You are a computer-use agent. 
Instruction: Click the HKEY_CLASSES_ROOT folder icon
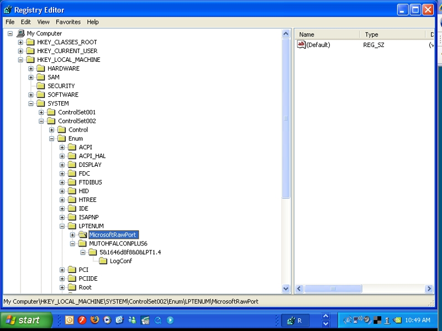pos(30,42)
